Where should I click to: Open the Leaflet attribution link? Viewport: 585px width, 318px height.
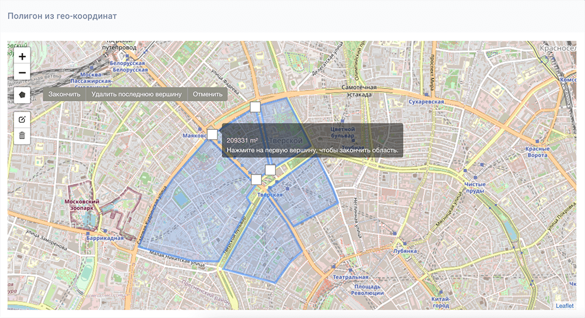click(x=565, y=306)
